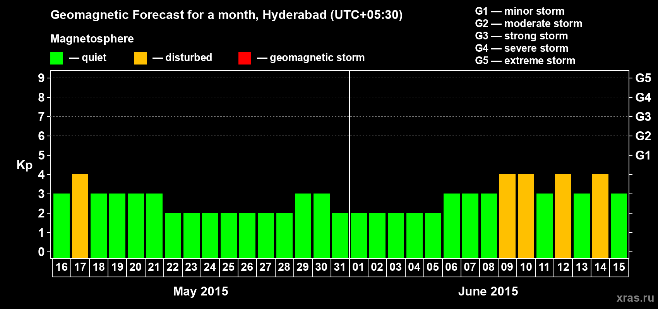Click the red geomagnetic storm legend swatch
Viewport: 658px width, 309px height.
click(245, 58)
